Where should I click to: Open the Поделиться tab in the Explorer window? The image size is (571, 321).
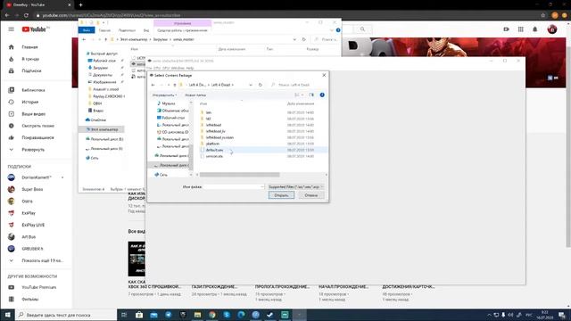click(x=127, y=30)
